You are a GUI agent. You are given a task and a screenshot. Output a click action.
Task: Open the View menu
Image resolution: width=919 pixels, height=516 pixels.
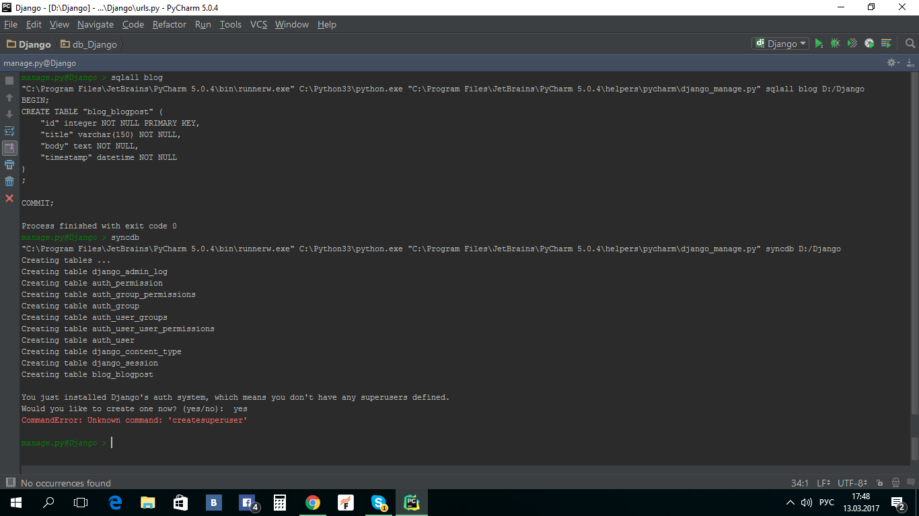pyautogui.click(x=59, y=24)
